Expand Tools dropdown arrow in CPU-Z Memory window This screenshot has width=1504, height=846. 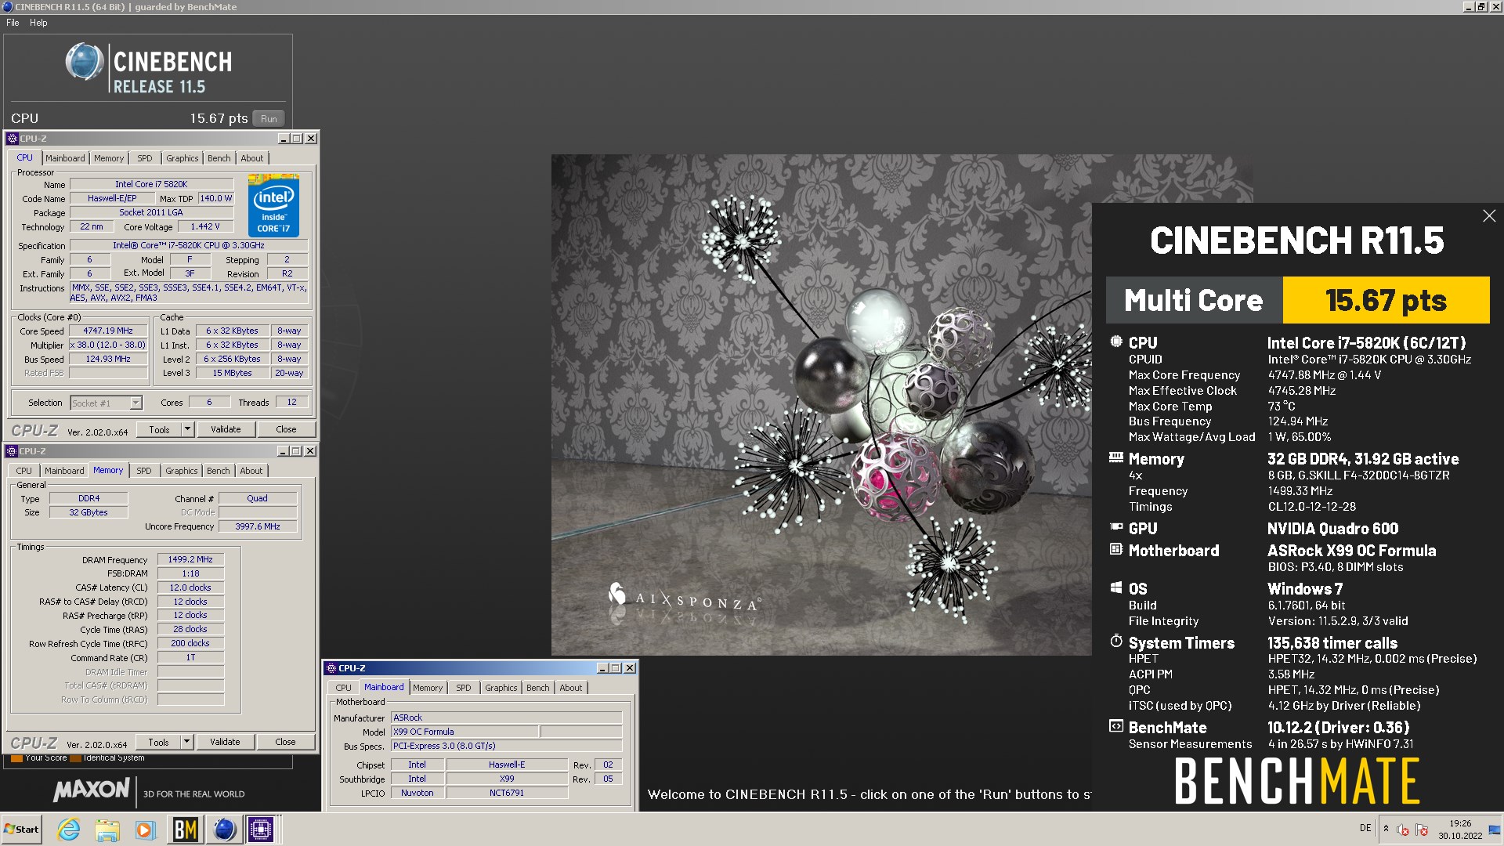tap(186, 742)
